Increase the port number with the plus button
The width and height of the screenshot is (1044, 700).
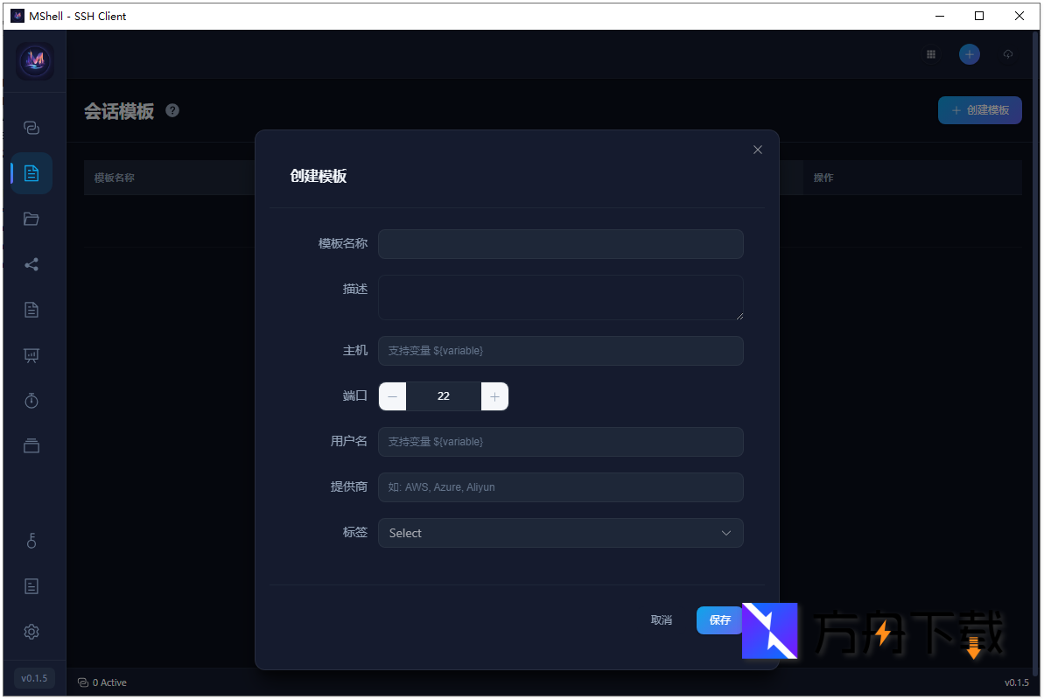pos(494,396)
